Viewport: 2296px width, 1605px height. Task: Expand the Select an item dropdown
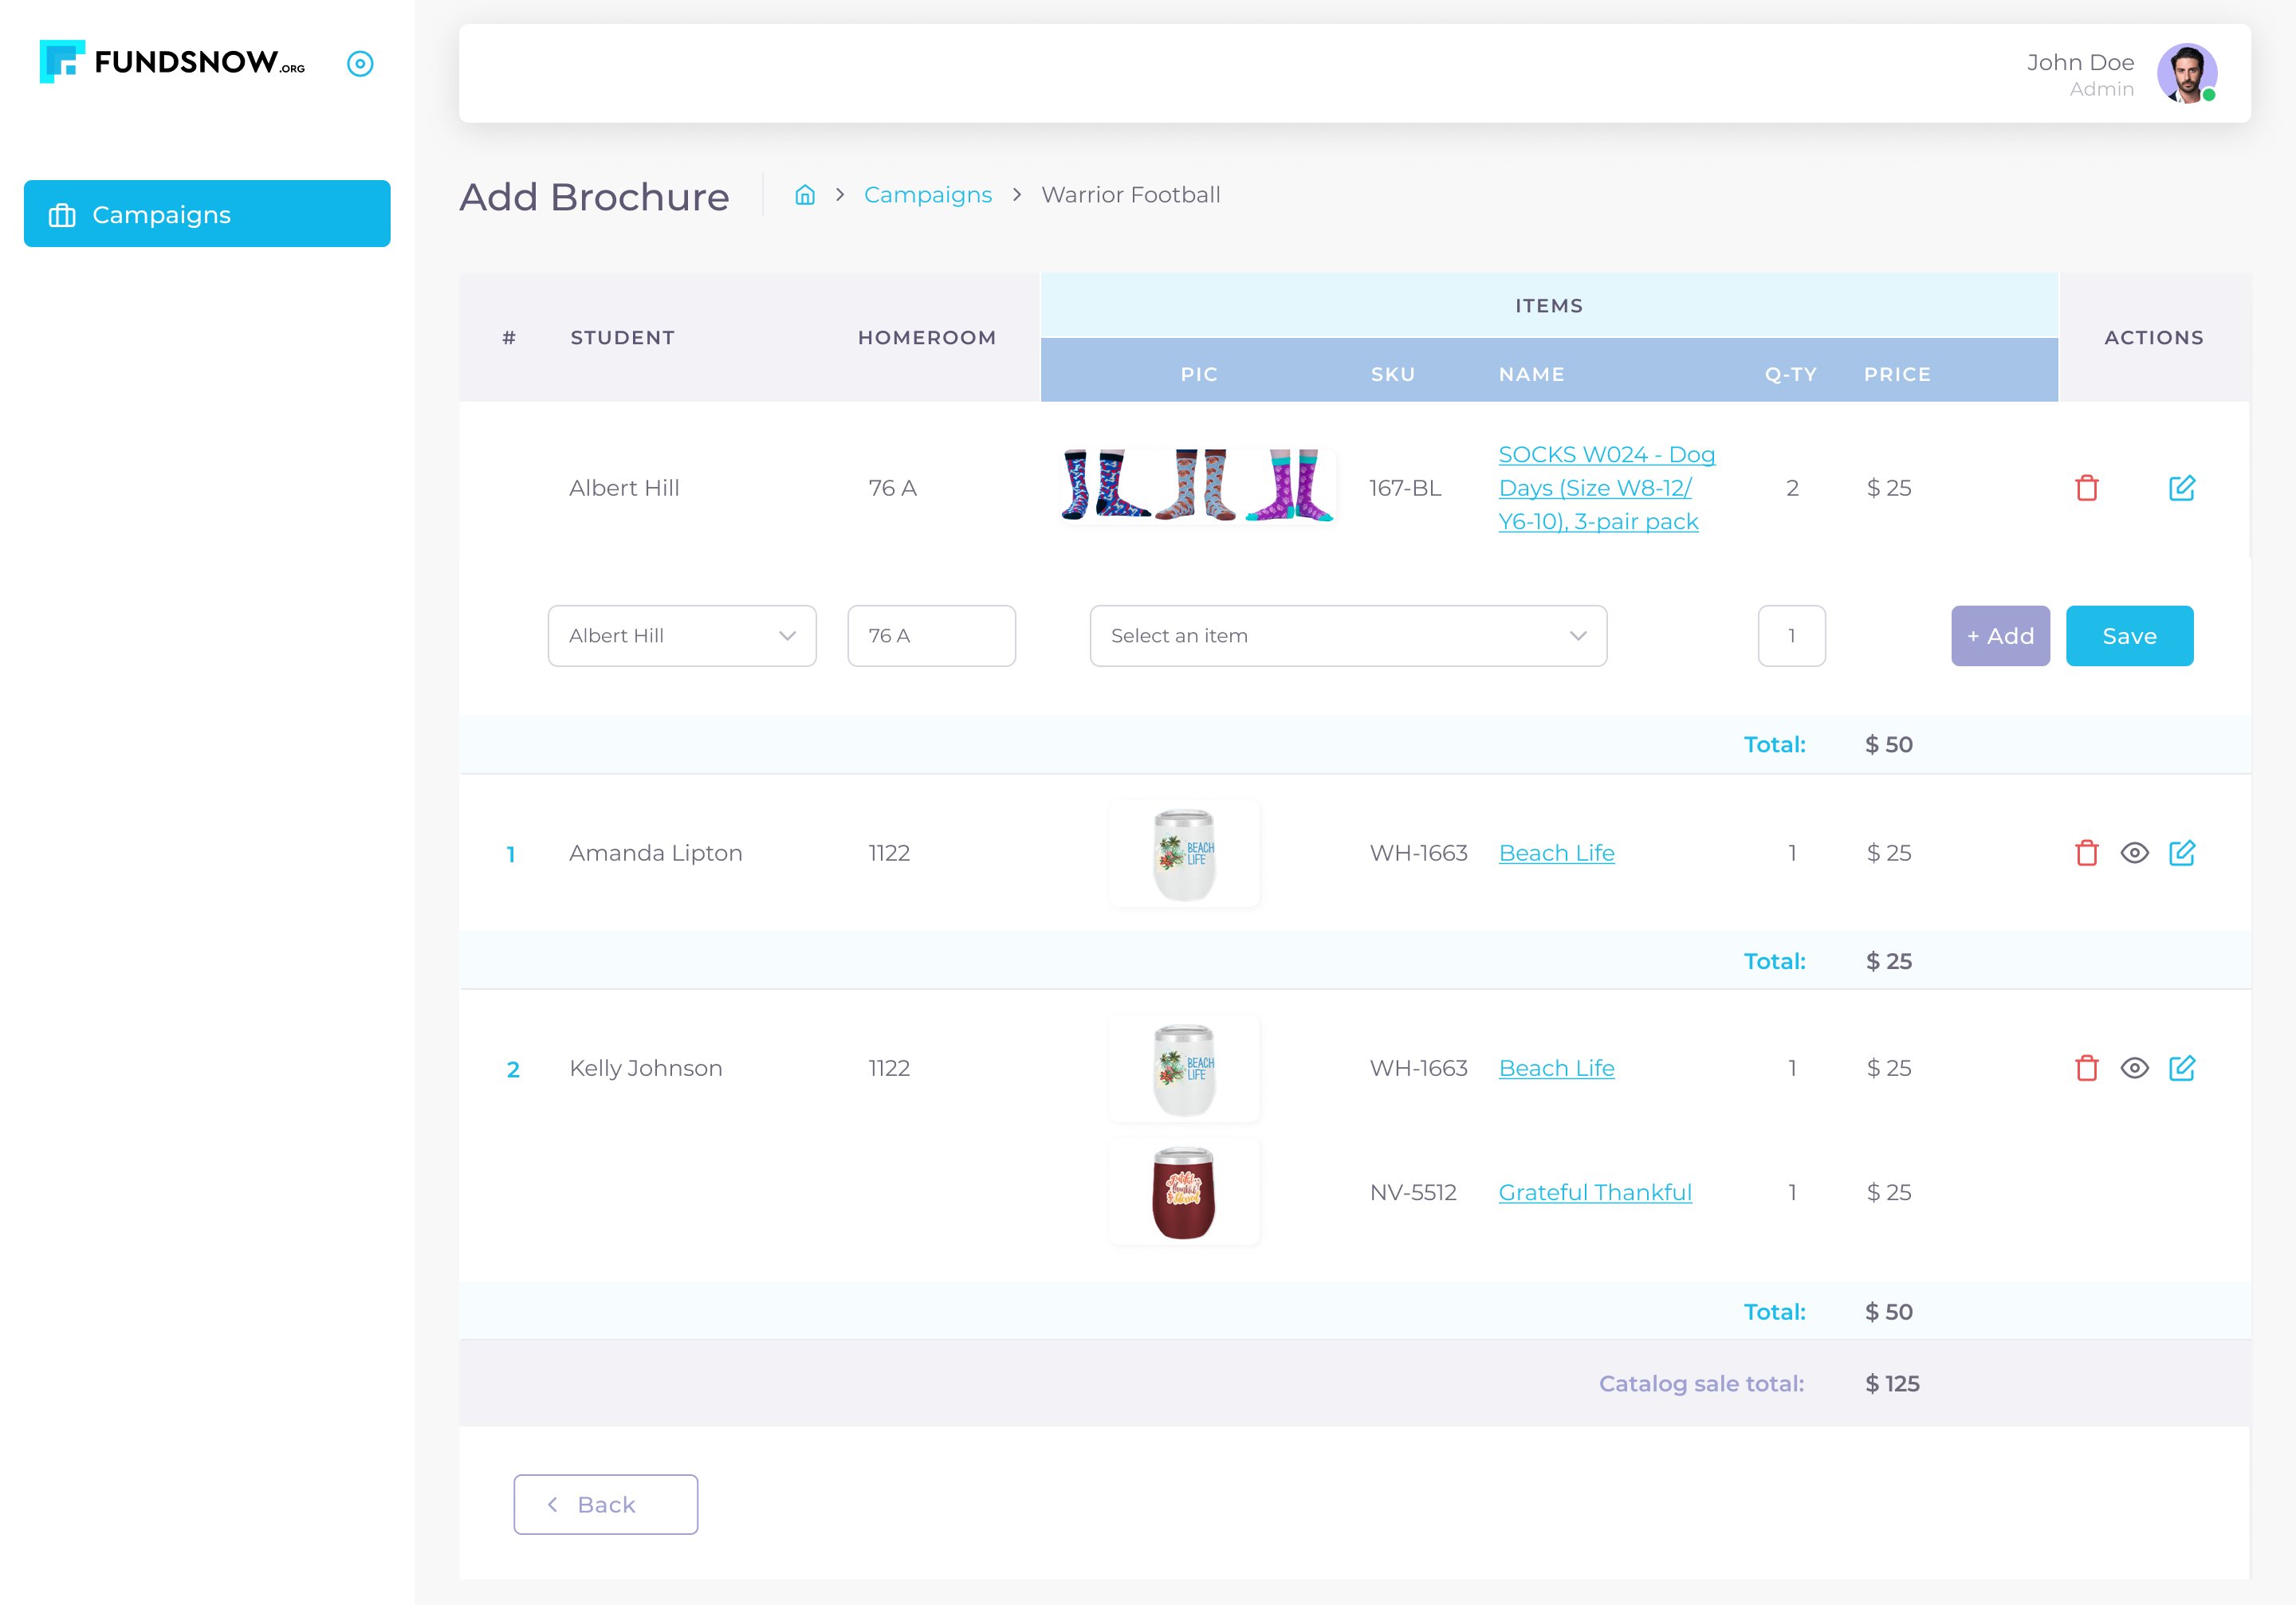(1347, 636)
